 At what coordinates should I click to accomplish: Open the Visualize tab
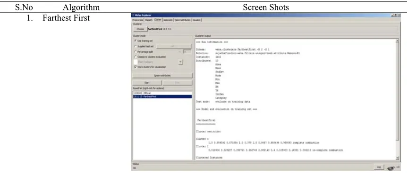[197, 20]
